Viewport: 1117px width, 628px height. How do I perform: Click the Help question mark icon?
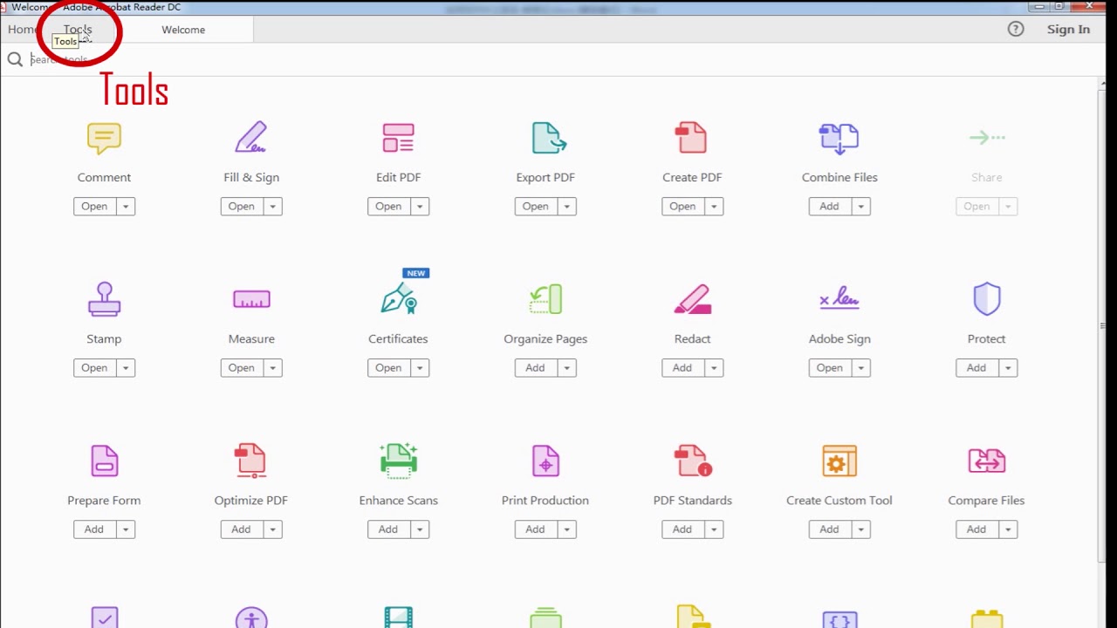coord(1016,29)
